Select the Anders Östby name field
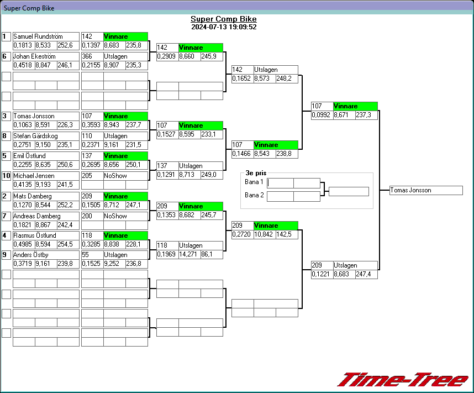Viewport: 474px width, 393px height. click(x=46, y=255)
